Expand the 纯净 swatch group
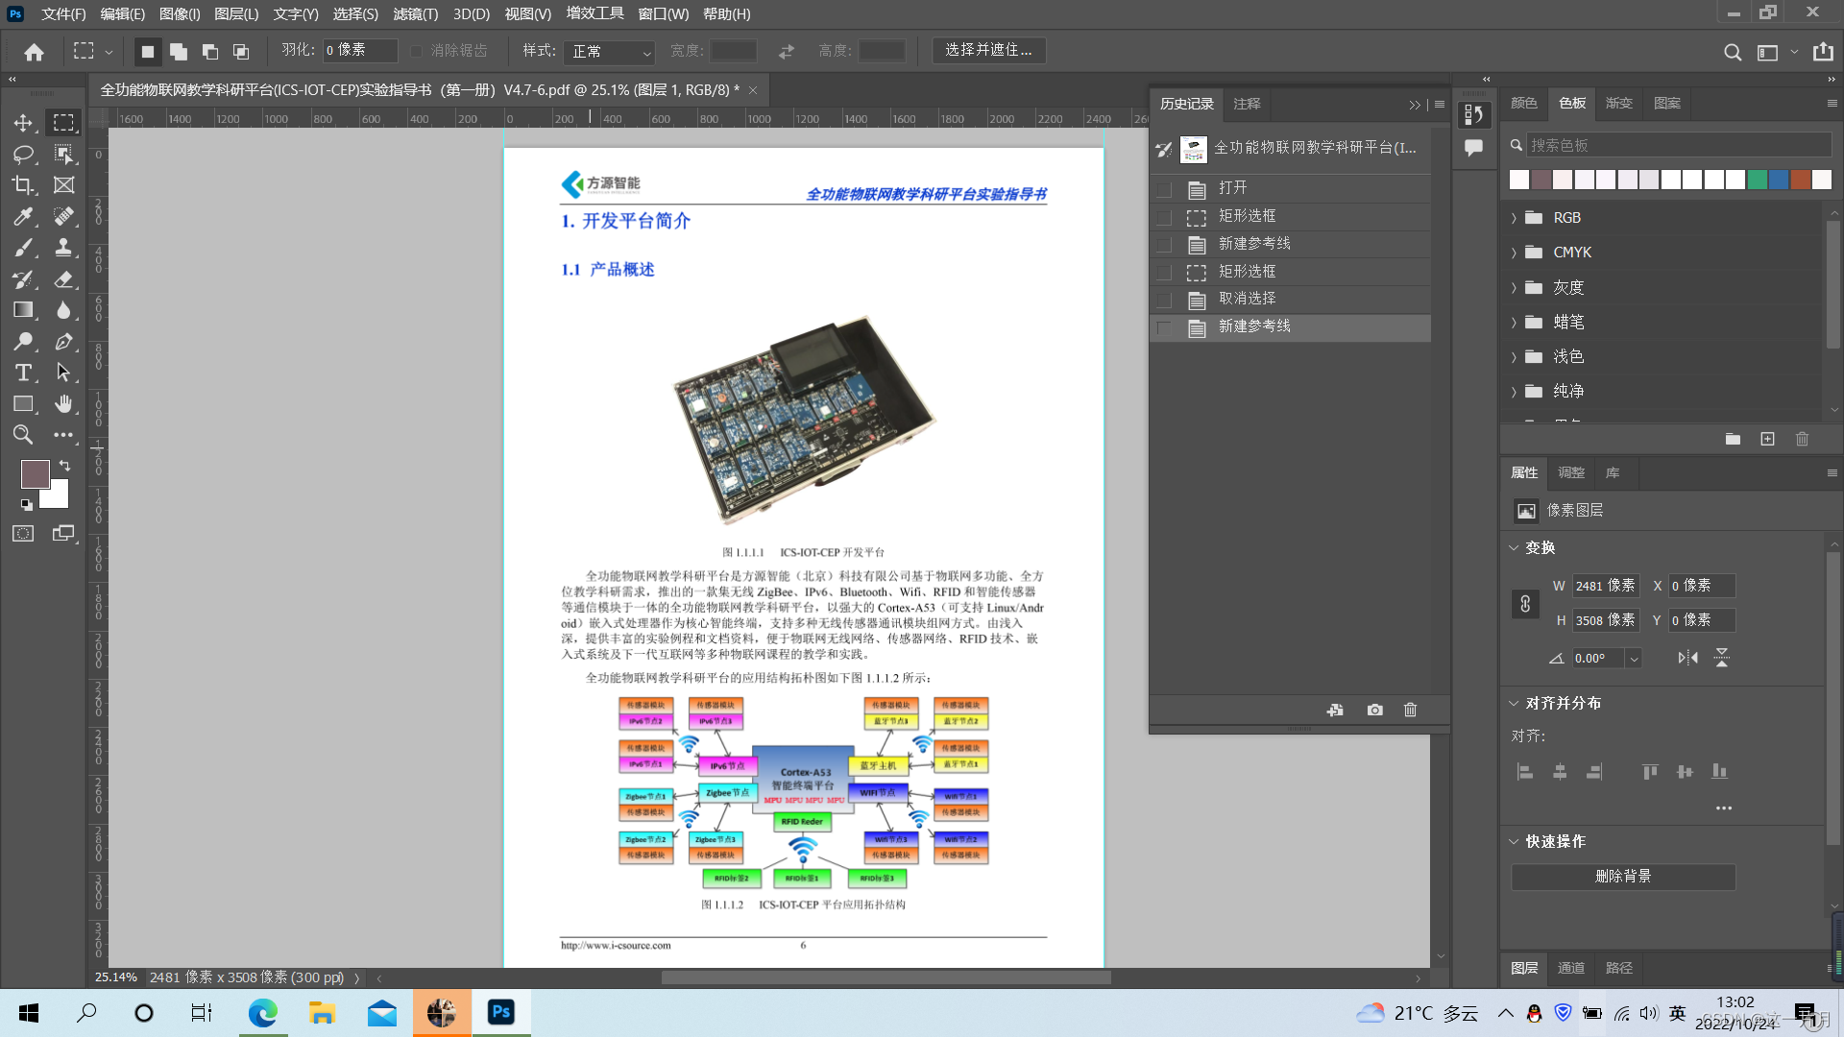This screenshot has width=1844, height=1037. coord(1514,392)
